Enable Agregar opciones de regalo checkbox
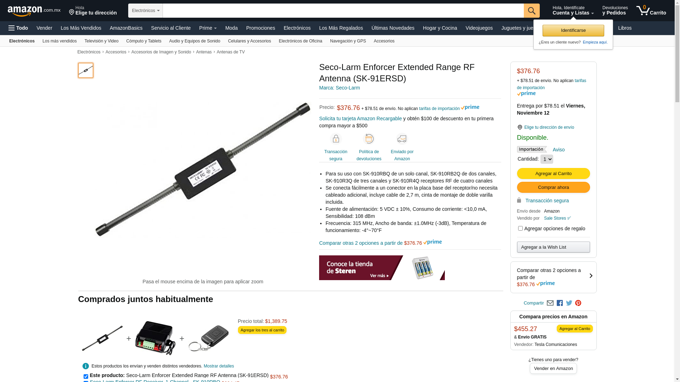680x382 pixels. [x=520, y=228]
